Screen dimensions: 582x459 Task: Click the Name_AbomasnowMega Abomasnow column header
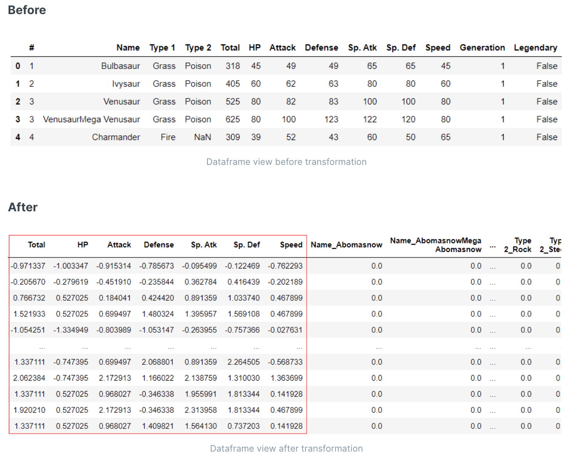tap(436, 245)
